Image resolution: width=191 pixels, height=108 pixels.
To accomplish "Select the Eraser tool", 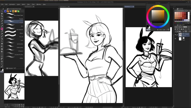I will click(2, 44).
